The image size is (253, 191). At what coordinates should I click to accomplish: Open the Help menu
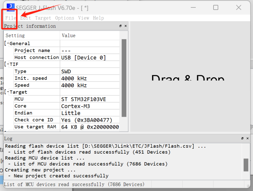click(98, 18)
